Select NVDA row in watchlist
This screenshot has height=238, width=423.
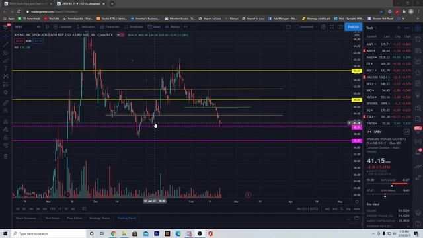click(388, 97)
